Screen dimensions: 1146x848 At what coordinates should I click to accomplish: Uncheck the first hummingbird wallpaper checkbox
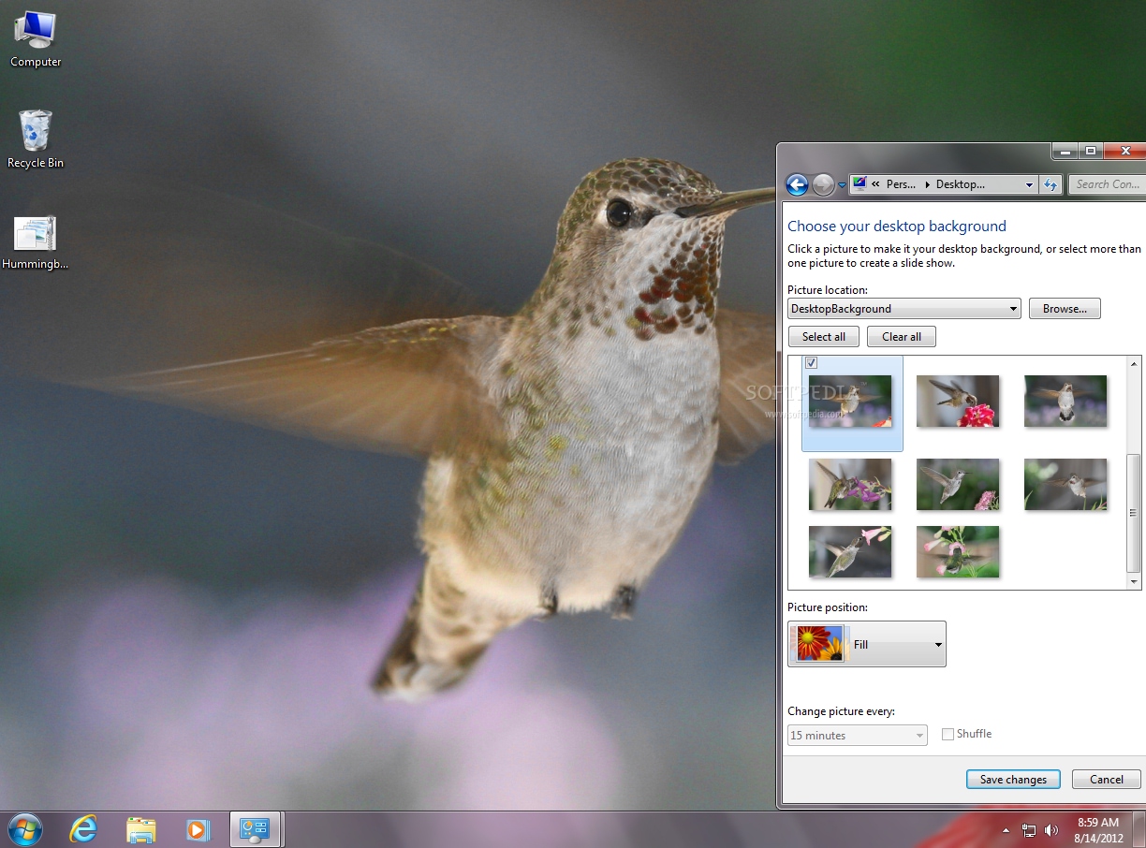[x=812, y=362]
